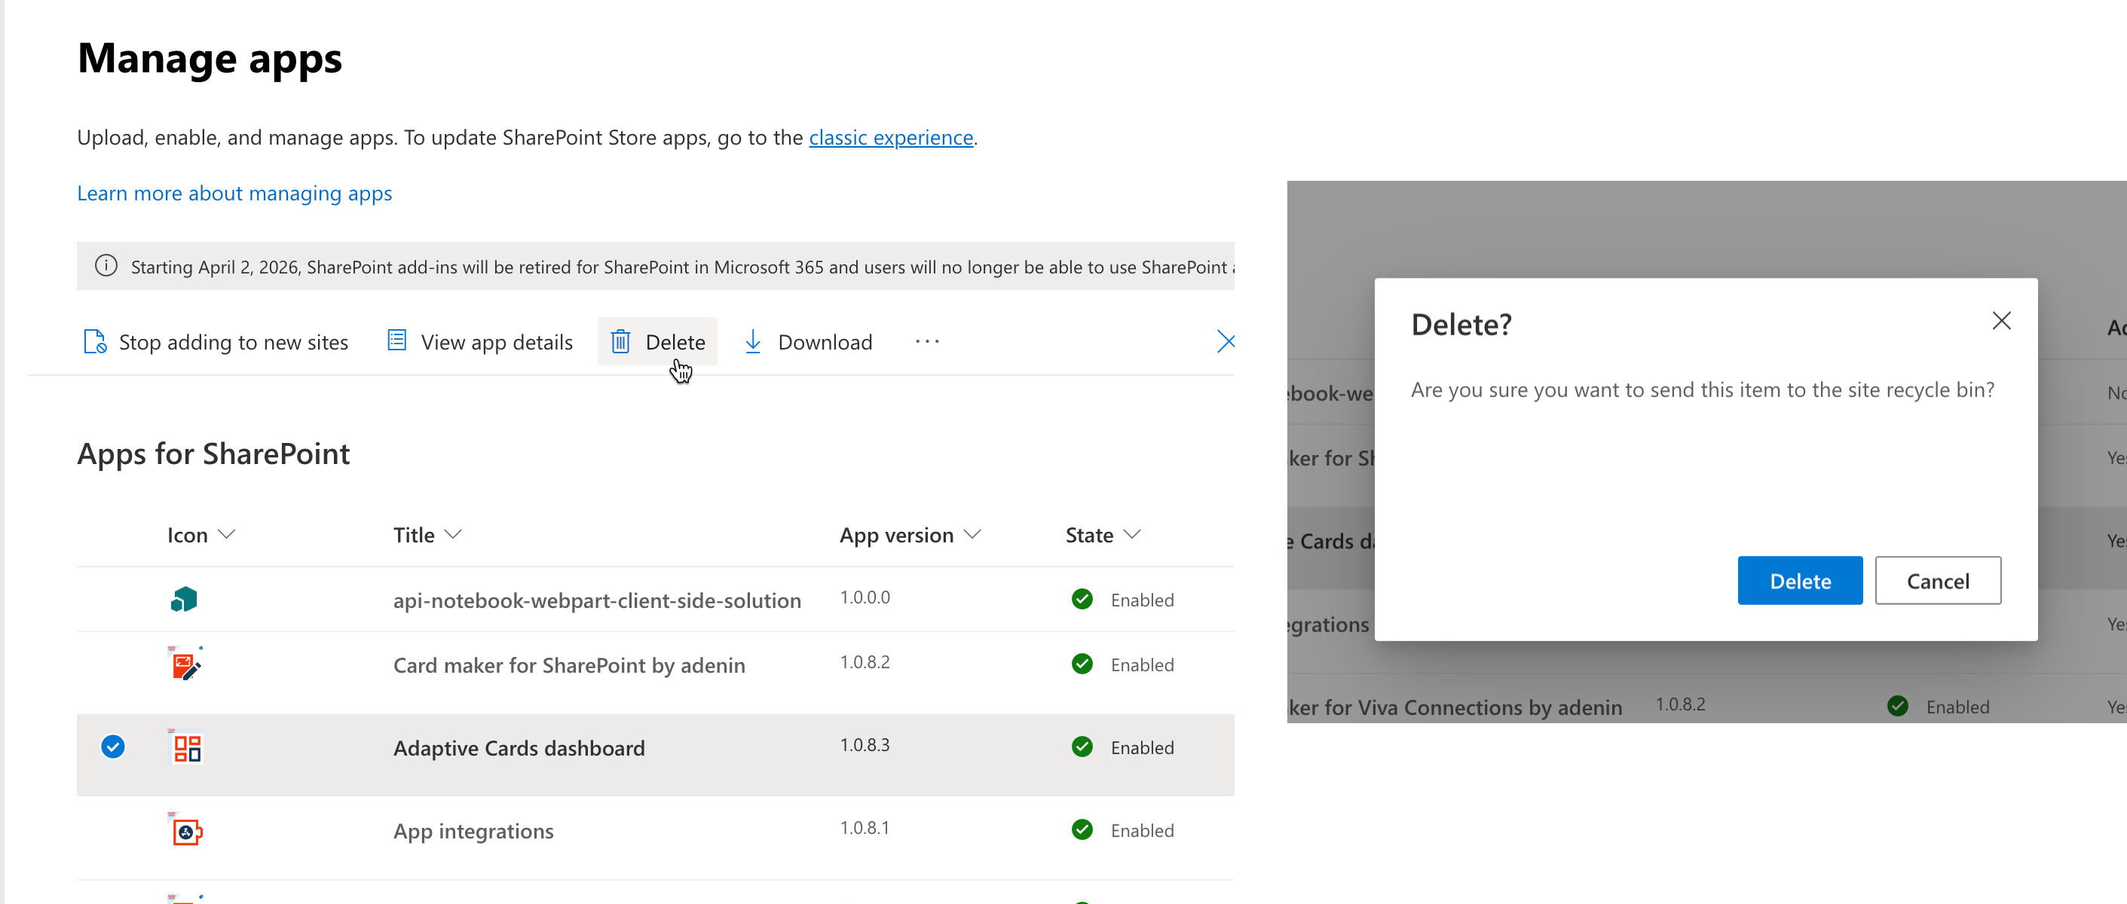Image resolution: width=2127 pixels, height=904 pixels.
Task: Click the Card maker for SharePoint app icon
Action: (185, 664)
